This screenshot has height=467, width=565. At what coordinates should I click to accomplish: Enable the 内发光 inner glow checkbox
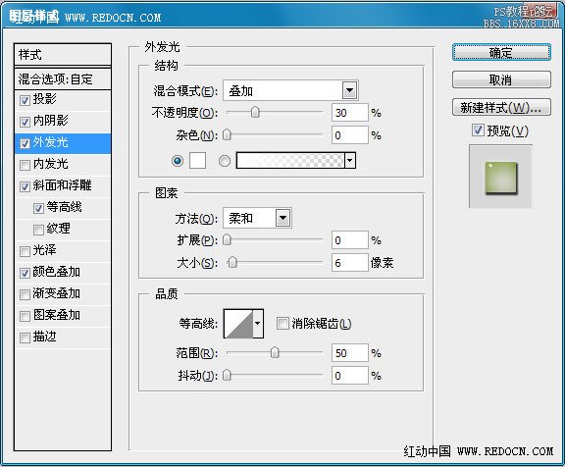pos(25,165)
